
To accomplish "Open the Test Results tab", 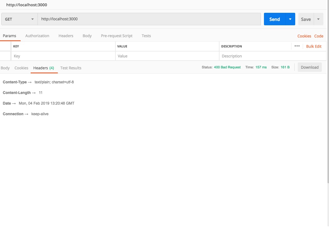I will [x=71, y=68].
